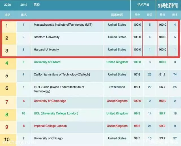This screenshot has height=146, width=181.
Task: Click the 98.4 academic score for ETH Zurich
Action: coord(137,87)
